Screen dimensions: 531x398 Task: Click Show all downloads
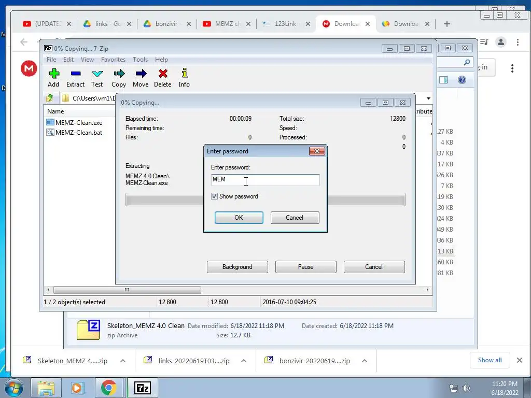point(490,360)
